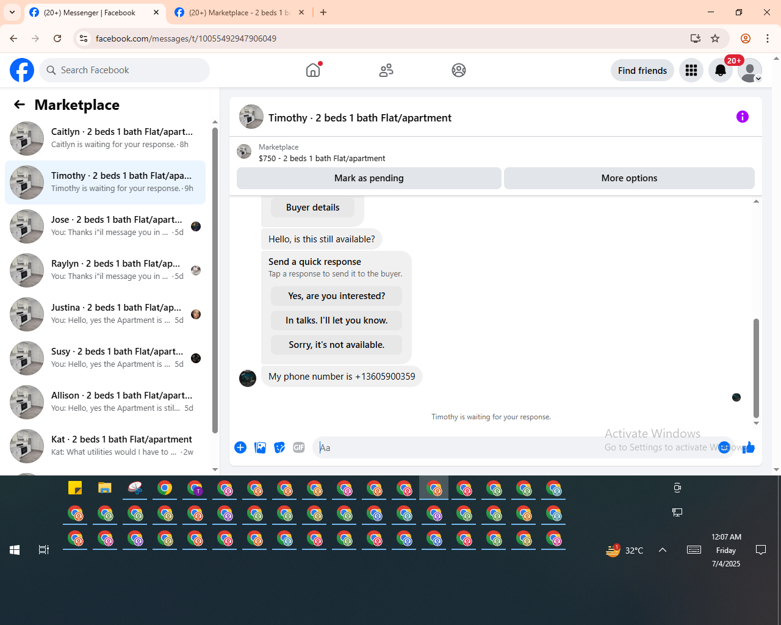
Task: Open notifications bell with 20+ badge
Action: pos(721,70)
